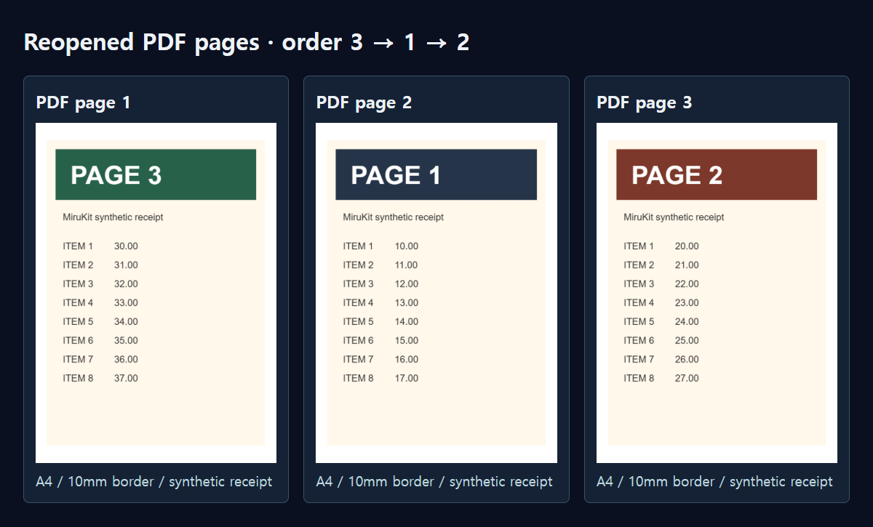Click the 'A4 / 10mm border' caption under PDF page 3
The height and width of the screenshot is (527, 873).
pyautogui.click(x=714, y=481)
